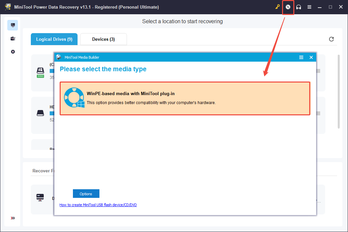Switch to Logical Drives (9) tab
The width and height of the screenshot is (348, 232).
click(54, 39)
